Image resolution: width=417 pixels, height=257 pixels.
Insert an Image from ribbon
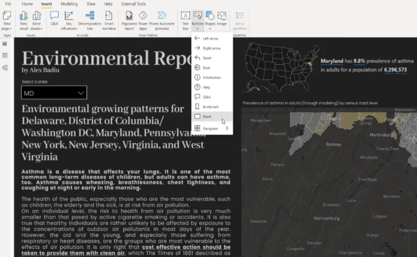222,18
